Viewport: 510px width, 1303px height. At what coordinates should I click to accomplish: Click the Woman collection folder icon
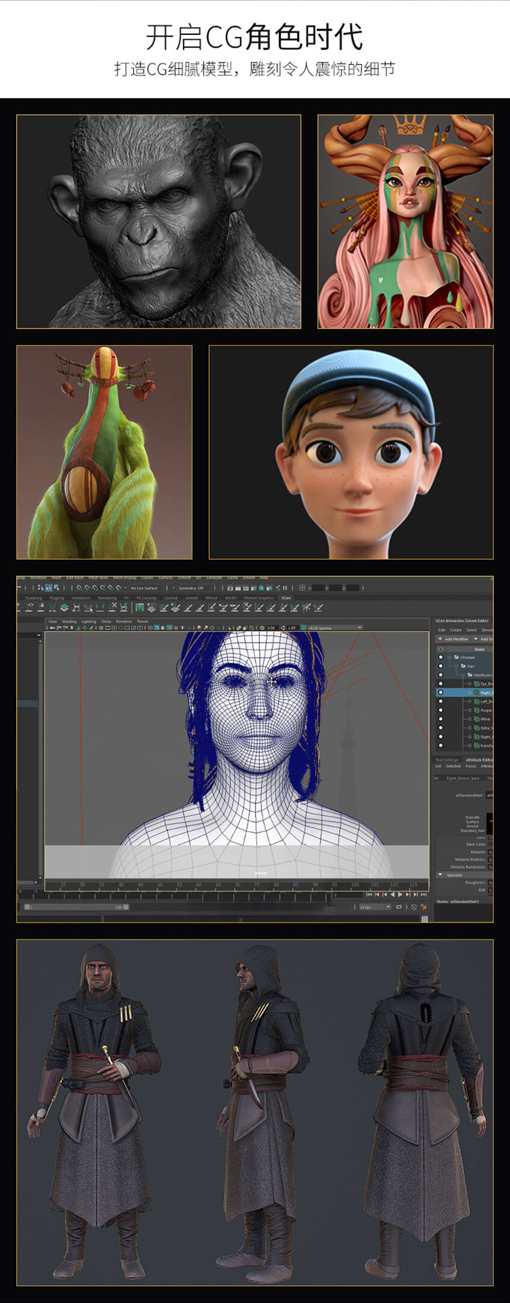(x=456, y=657)
